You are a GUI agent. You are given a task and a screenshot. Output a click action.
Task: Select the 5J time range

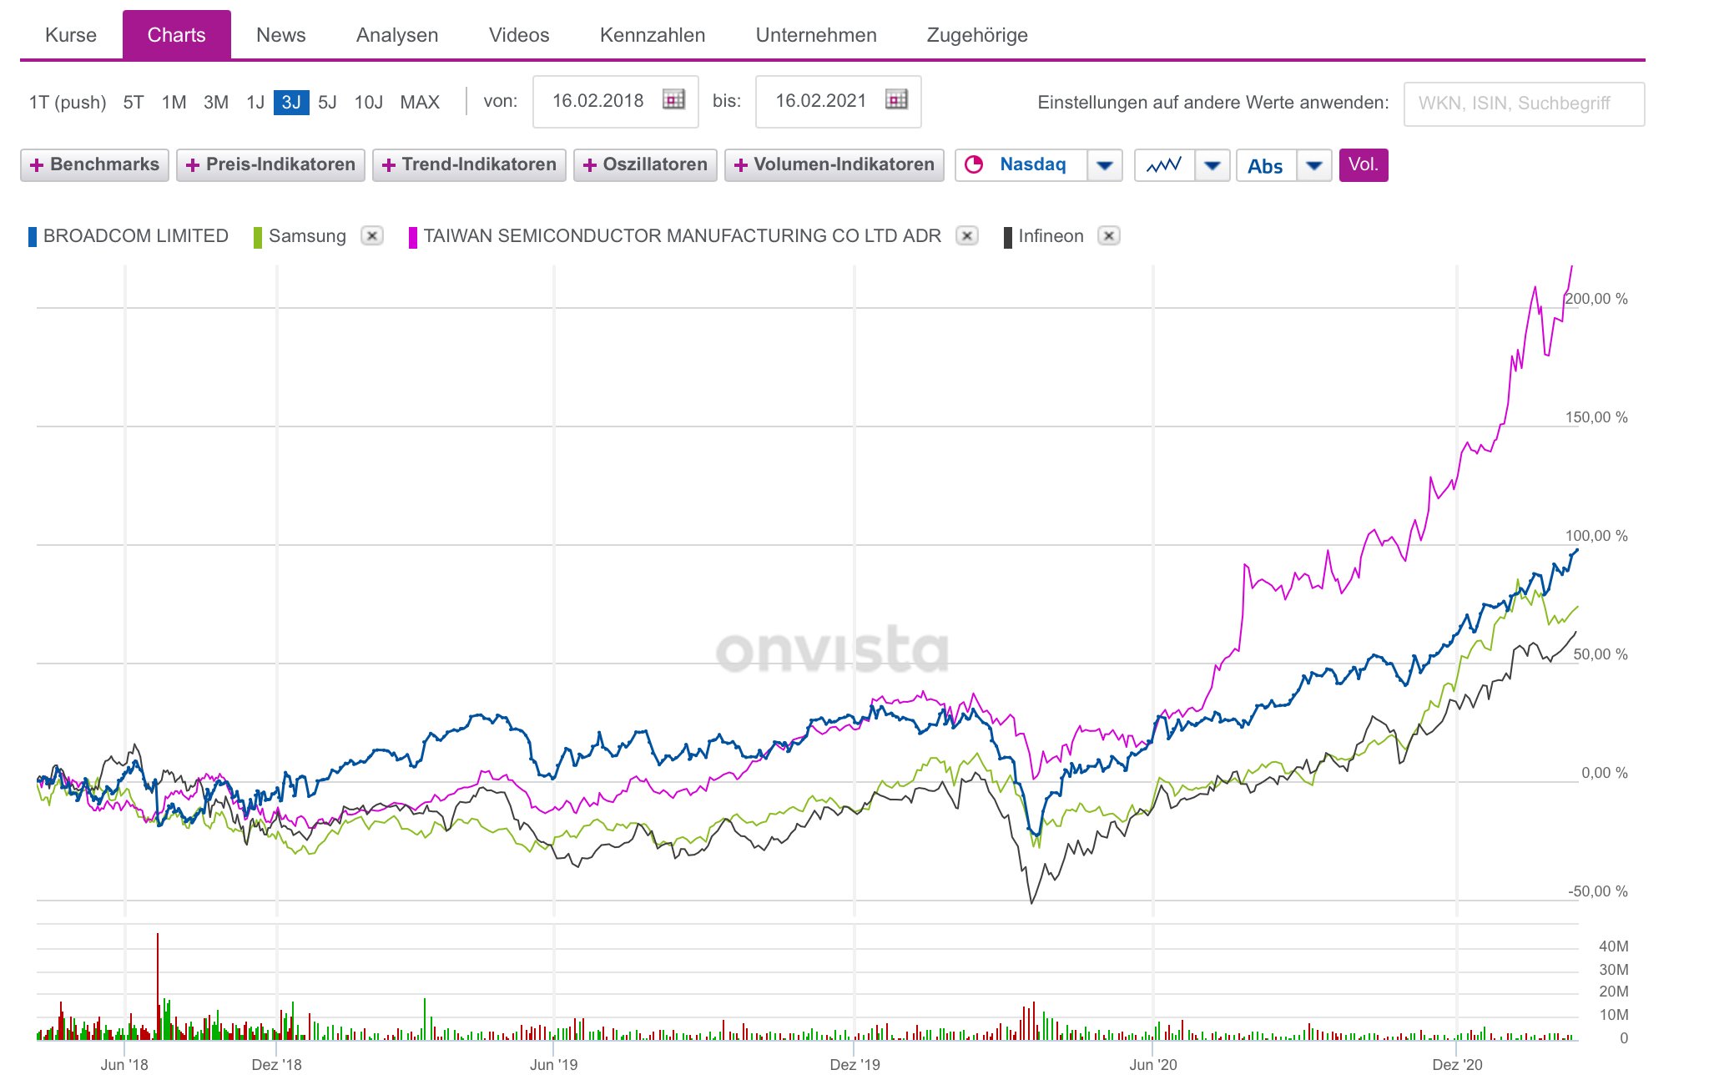click(x=327, y=103)
